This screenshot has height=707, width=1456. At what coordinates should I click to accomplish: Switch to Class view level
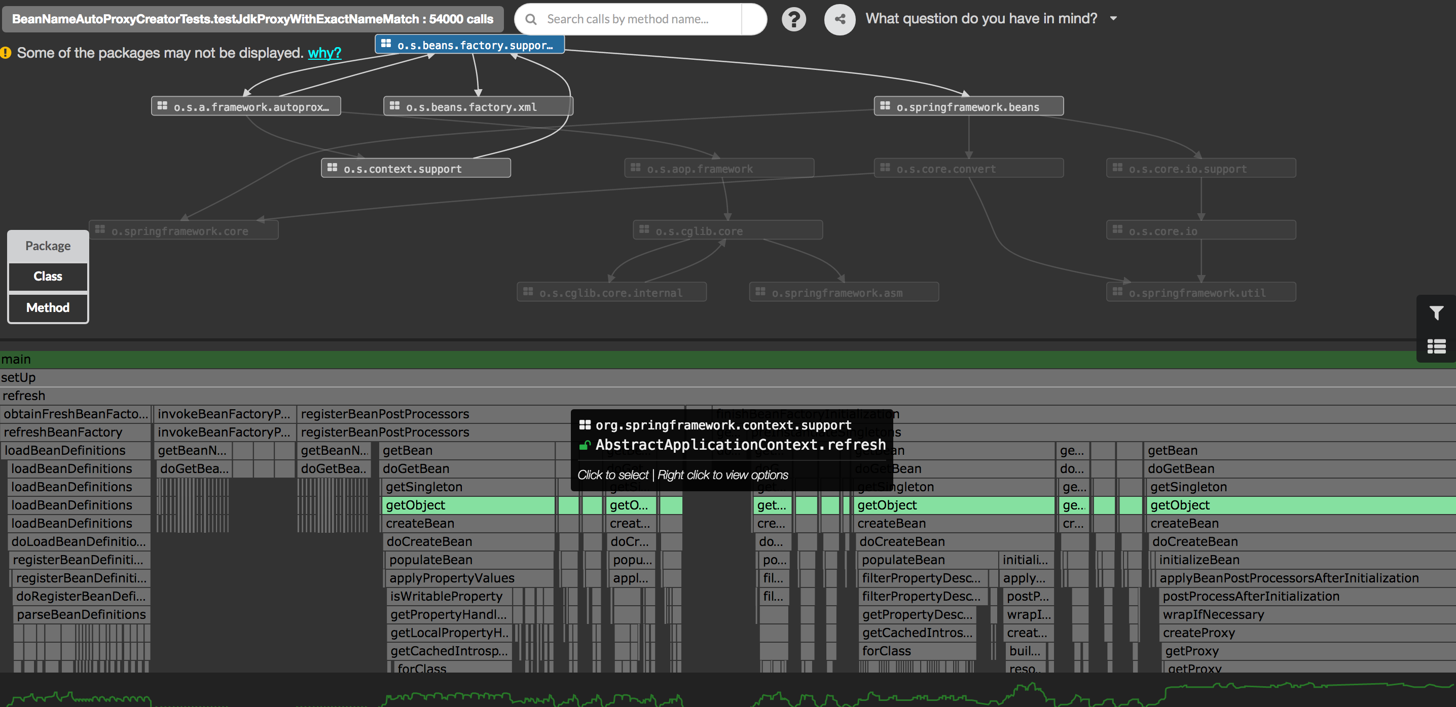point(48,276)
